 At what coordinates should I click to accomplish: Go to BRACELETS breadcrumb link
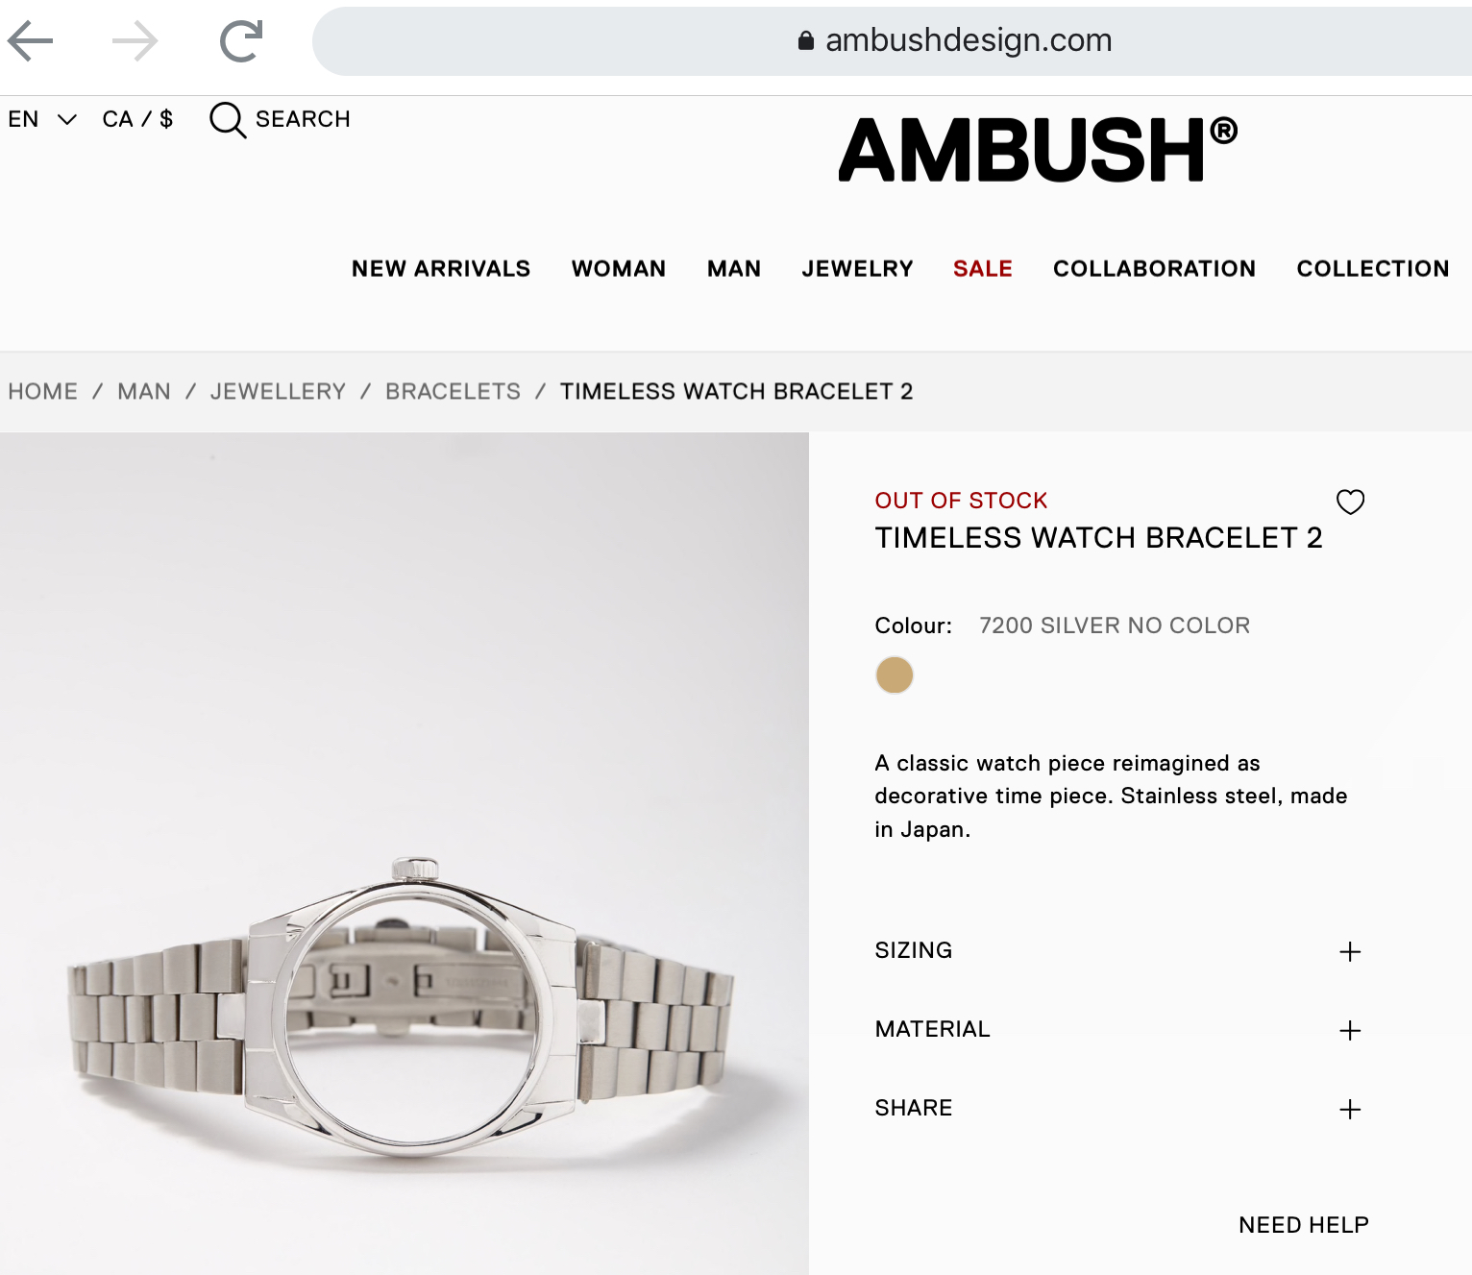pyautogui.click(x=454, y=391)
